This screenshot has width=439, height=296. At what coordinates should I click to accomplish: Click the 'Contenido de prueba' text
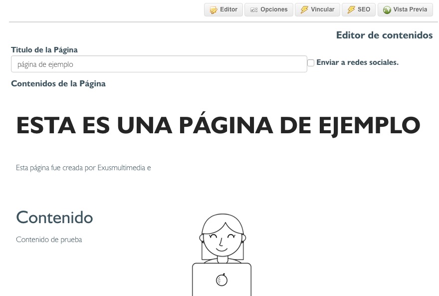[49, 240]
